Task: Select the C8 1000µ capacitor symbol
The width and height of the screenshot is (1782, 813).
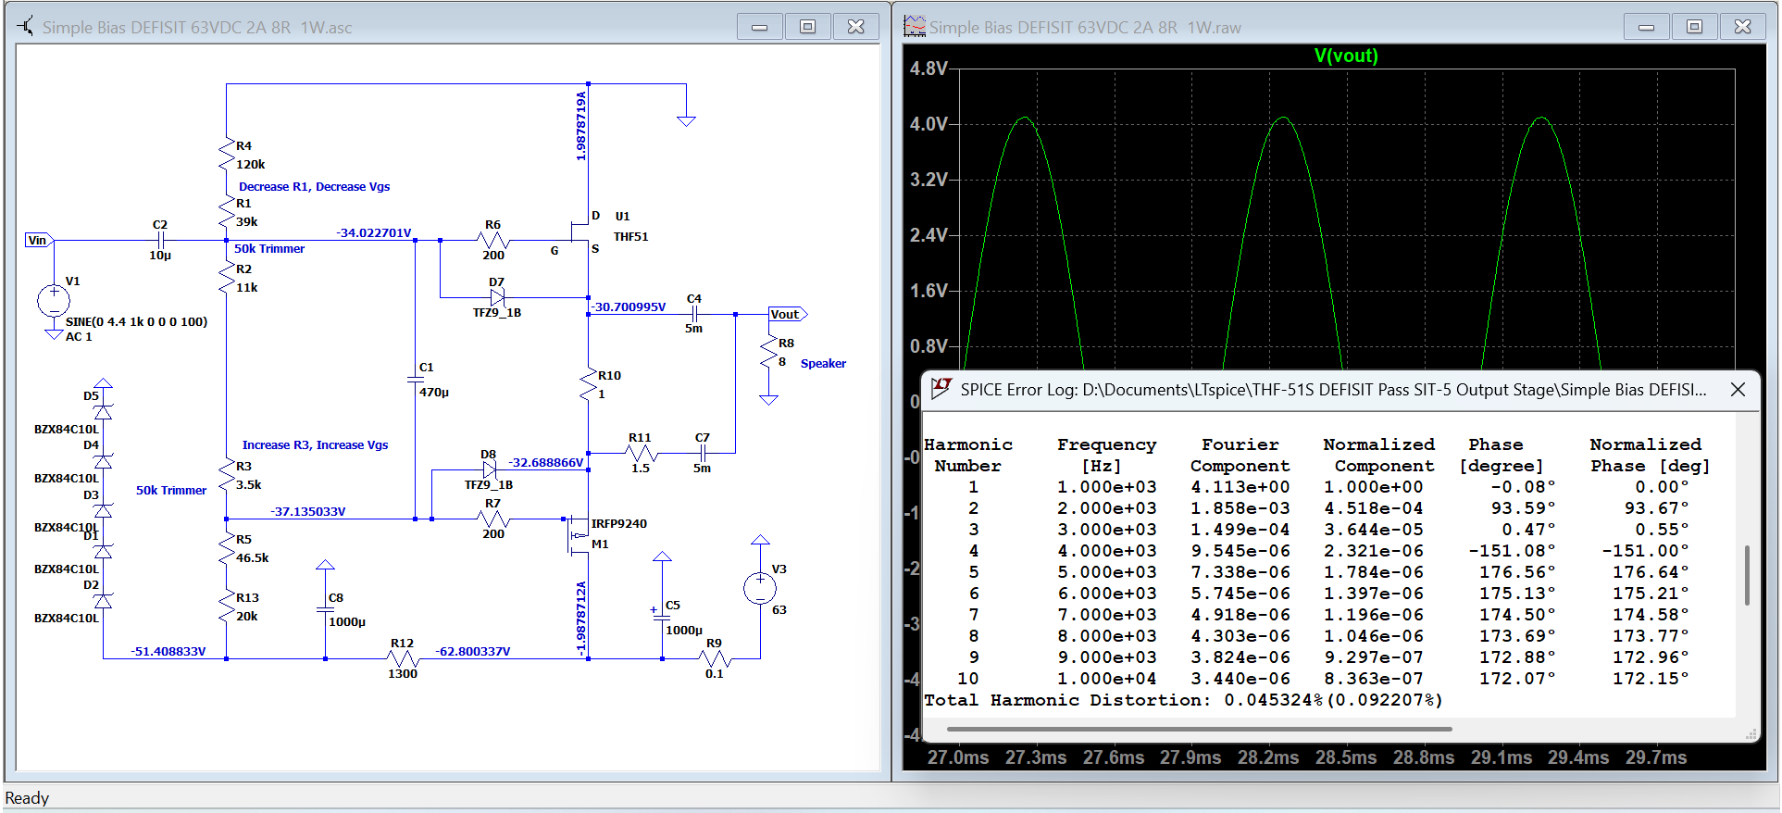Action: pyautogui.click(x=325, y=609)
